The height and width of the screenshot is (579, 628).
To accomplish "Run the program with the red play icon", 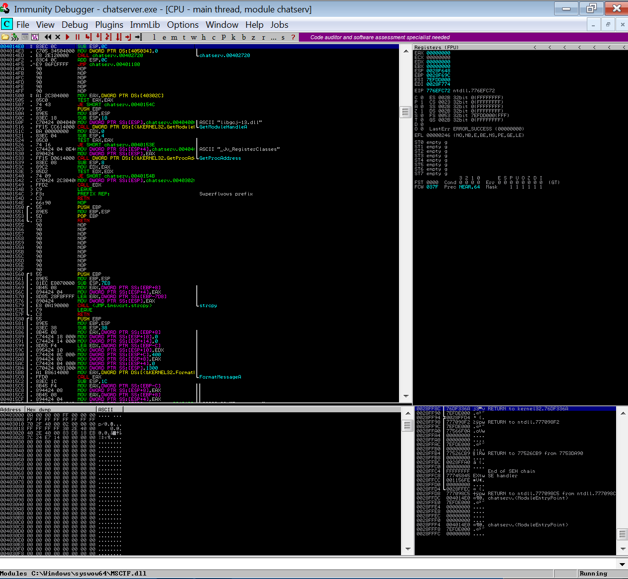I will click(67, 37).
